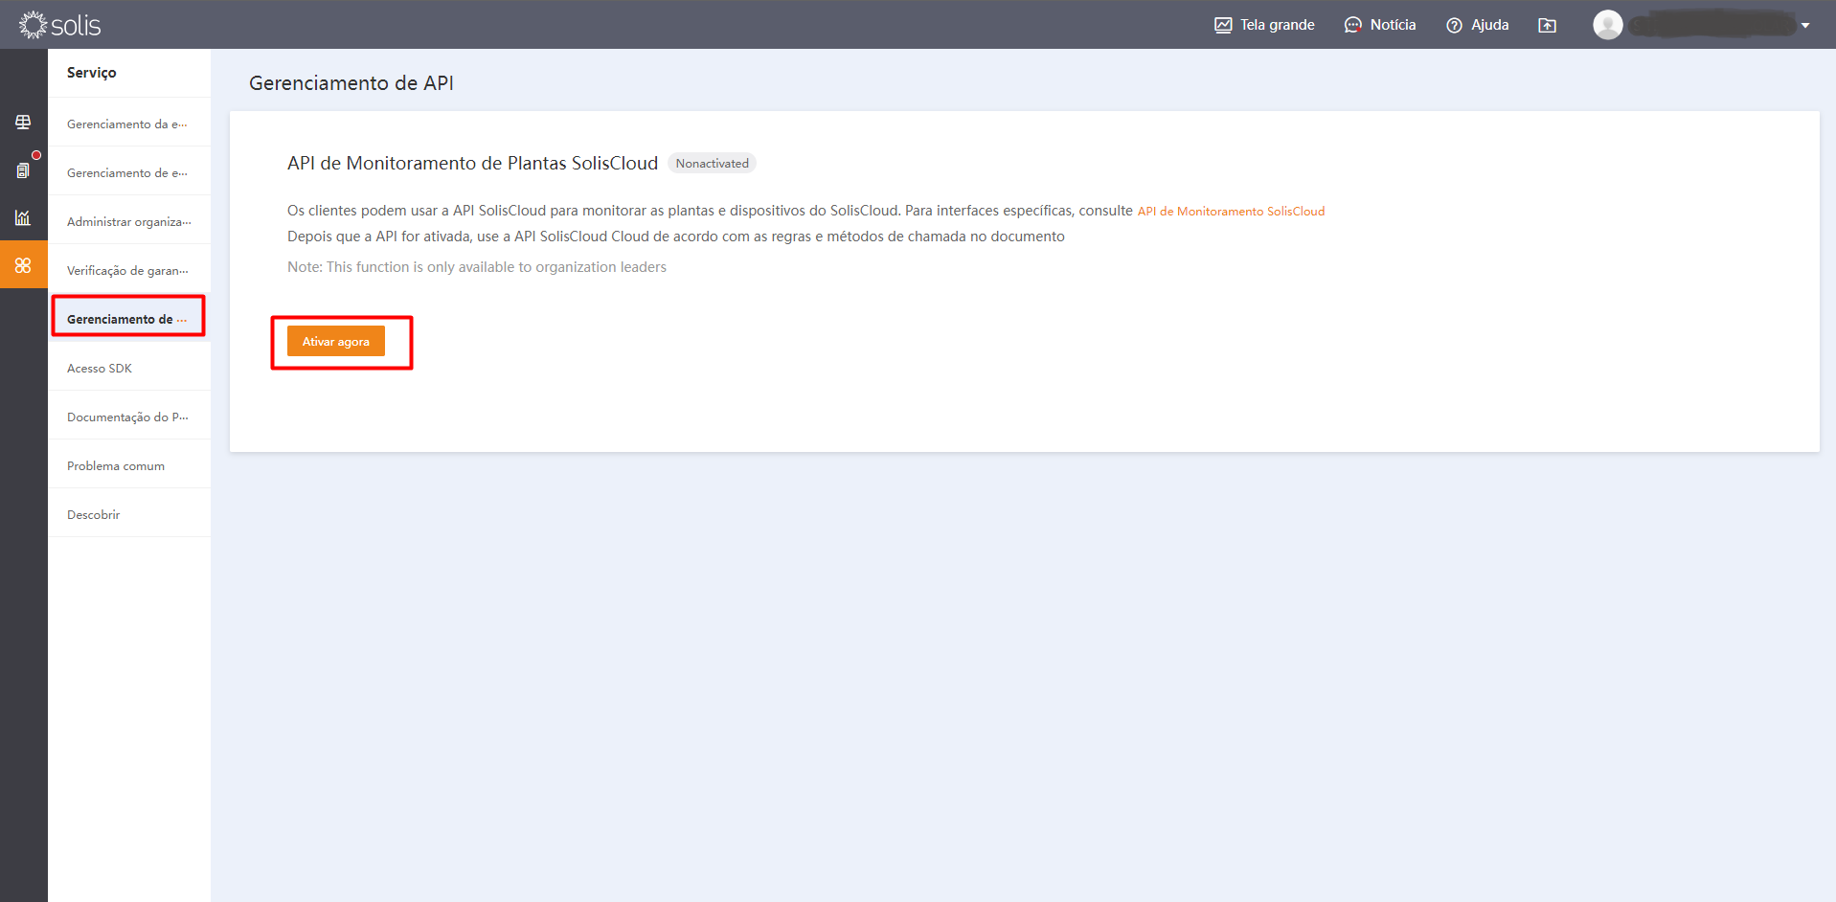Open the solar plant overview sidebar icon
The image size is (1836, 902).
pos(23,122)
